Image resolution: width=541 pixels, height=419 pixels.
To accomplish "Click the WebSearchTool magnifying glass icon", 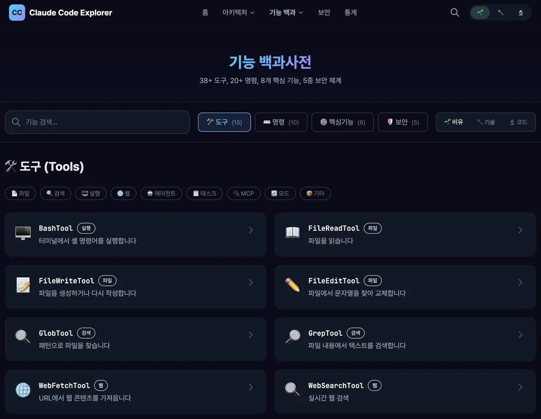I will pos(293,390).
